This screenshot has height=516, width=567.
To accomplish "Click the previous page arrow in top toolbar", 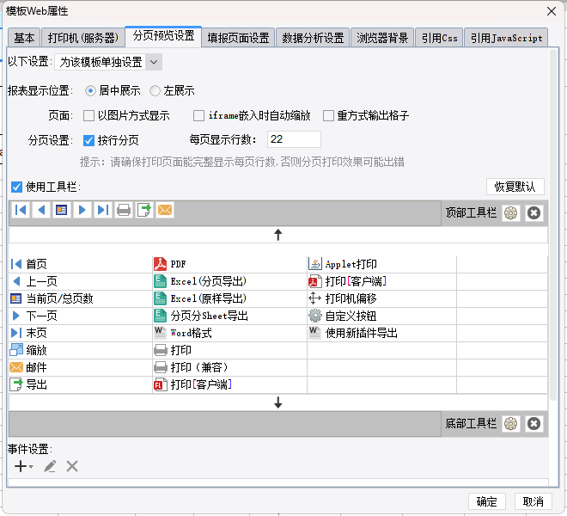I will click(41, 210).
